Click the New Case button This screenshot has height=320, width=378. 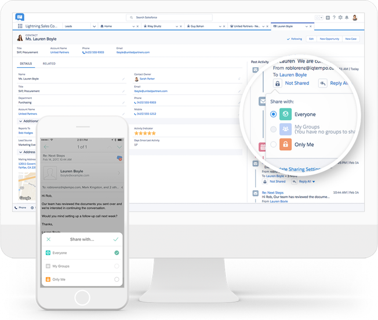pos(351,39)
